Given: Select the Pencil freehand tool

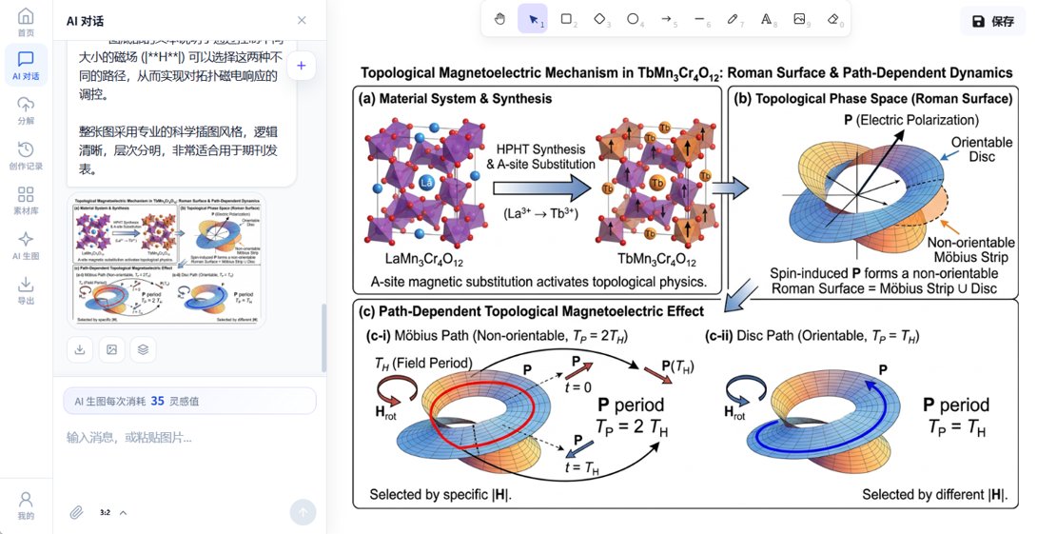Looking at the screenshot, I should (x=733, y=19).
